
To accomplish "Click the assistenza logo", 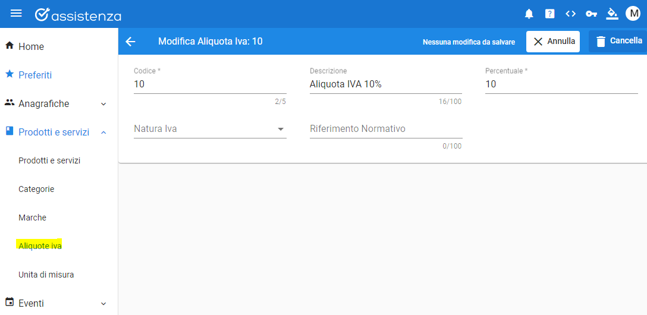I will point(78,15).
